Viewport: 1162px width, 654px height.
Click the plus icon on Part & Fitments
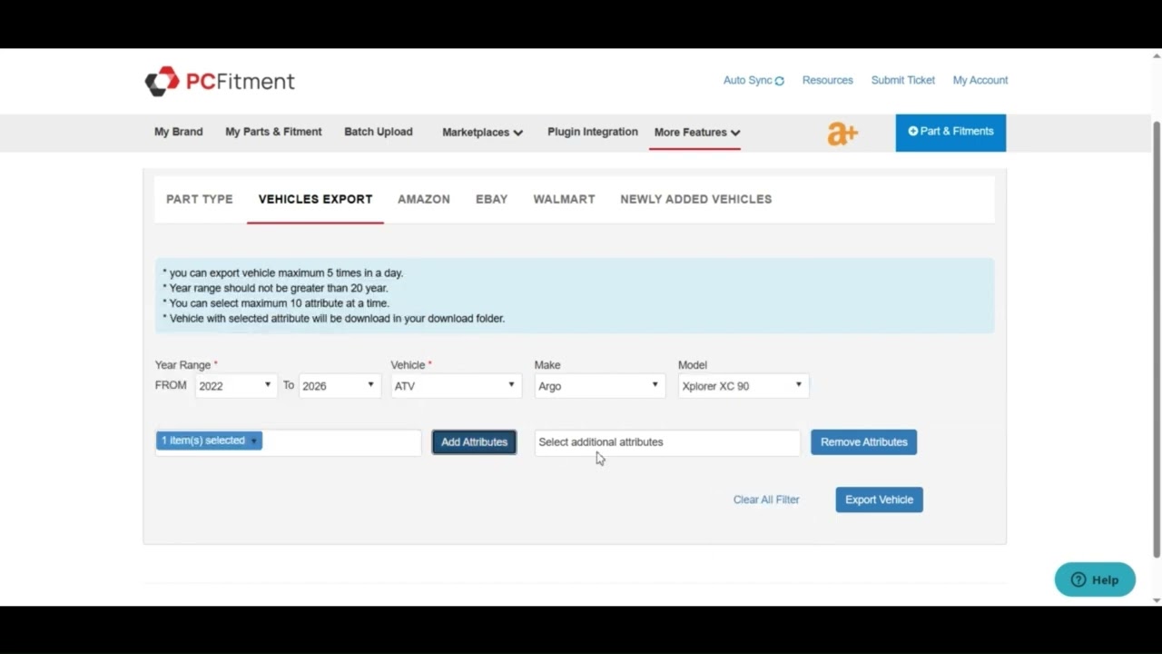913,132
